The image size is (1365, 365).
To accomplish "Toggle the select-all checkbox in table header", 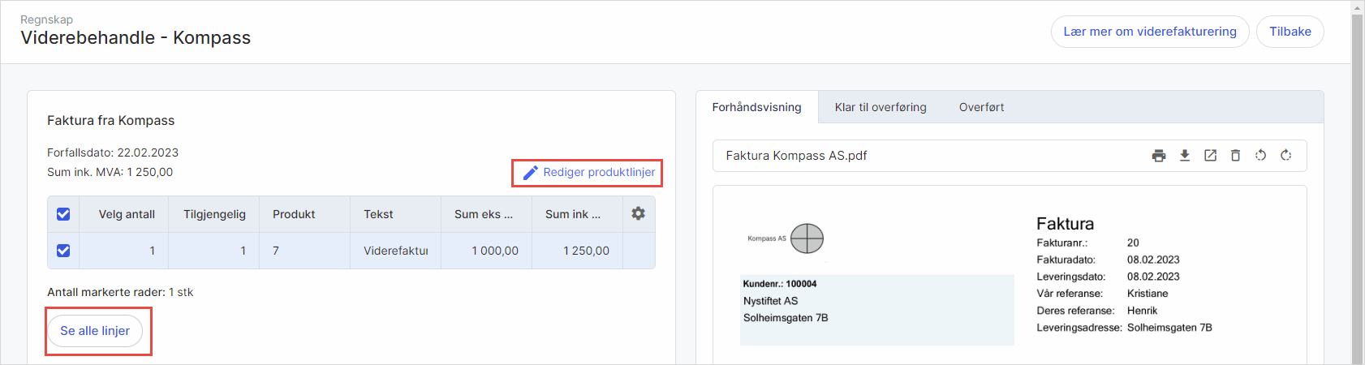I will tap(63, 214).
